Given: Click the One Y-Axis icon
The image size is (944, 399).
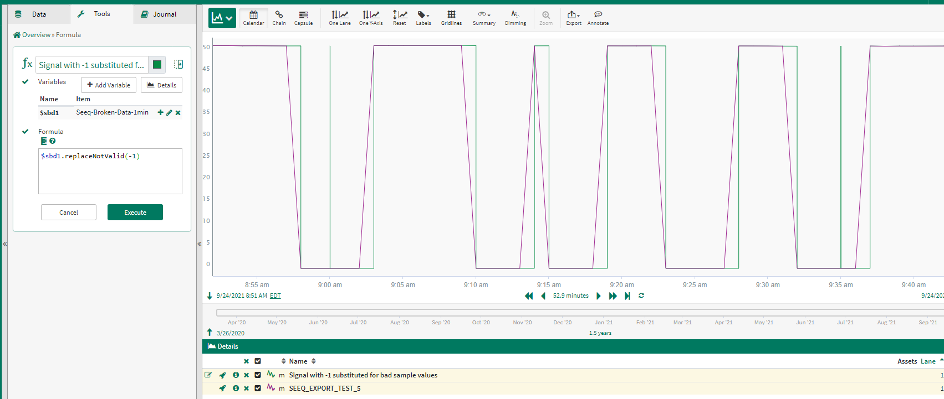Looking at the screenshot, I should coord(370,18).
